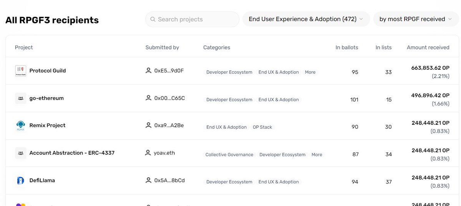
Task: Focus the Search projects input field
Action: [x=192, y=19]
